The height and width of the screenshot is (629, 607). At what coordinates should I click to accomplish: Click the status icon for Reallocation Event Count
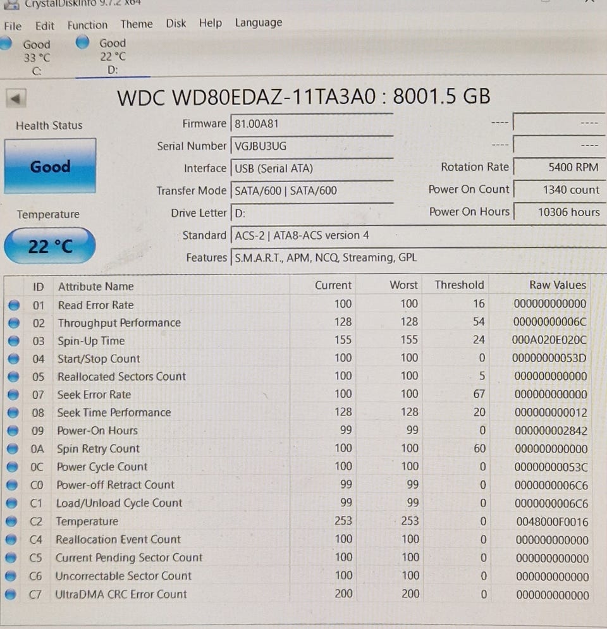(11, 539)
